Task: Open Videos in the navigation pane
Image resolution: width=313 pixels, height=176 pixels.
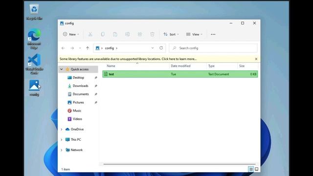Action: tap(77, 119)
